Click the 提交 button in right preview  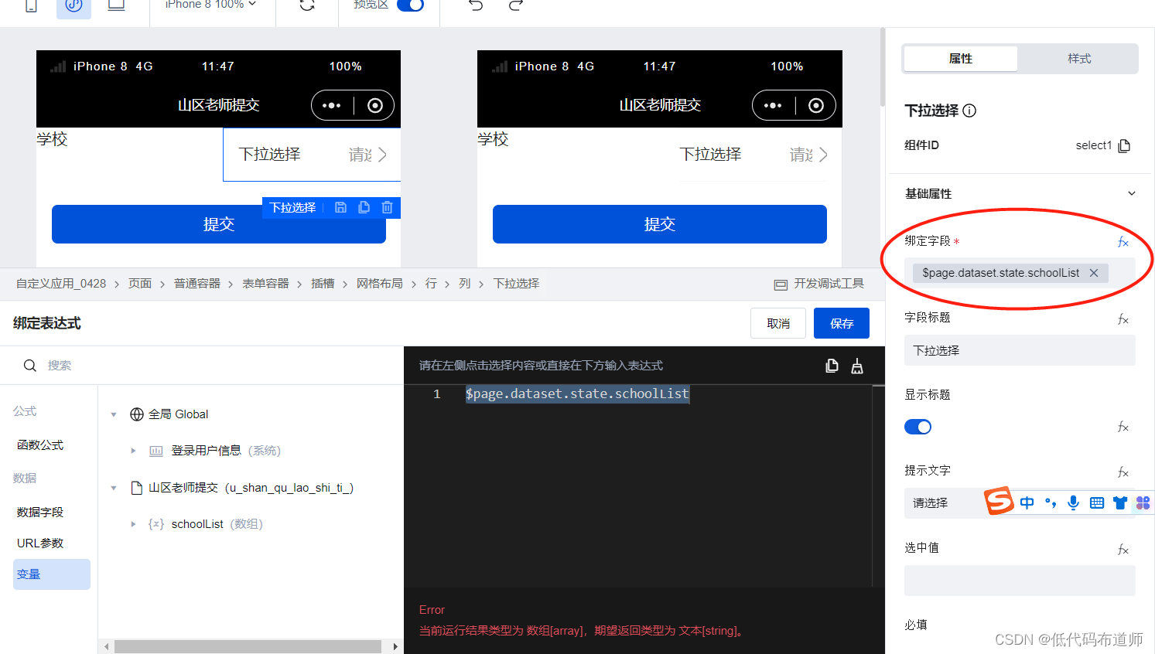(660, 224)
